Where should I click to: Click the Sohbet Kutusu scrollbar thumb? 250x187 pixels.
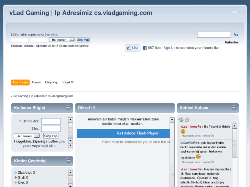click(235, 143)
